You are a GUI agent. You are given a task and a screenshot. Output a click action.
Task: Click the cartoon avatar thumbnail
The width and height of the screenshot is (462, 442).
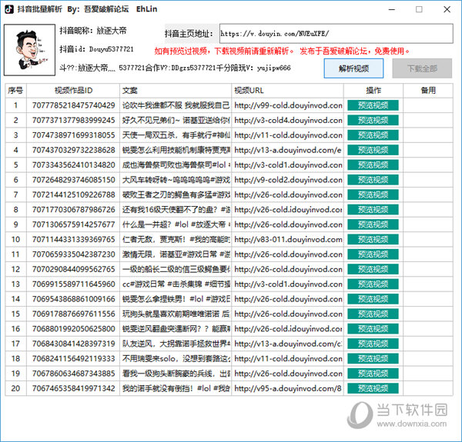coord(29,50)
